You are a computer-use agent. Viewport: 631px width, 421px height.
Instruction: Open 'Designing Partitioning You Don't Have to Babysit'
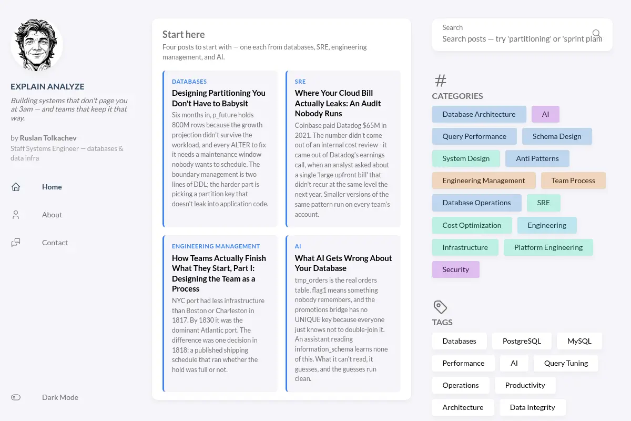(219, 98)
